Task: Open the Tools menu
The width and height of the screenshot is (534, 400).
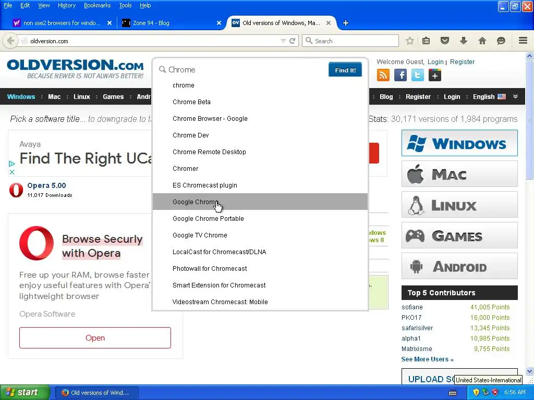Action: point(125,5)
